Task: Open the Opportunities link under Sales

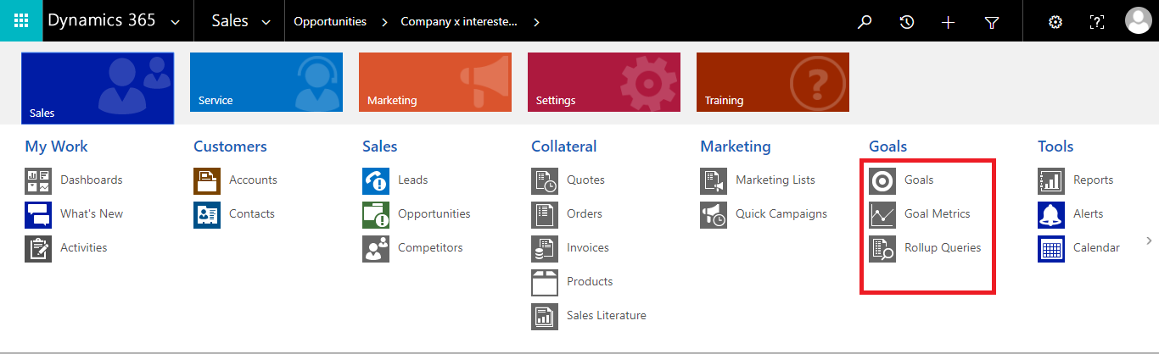Action: (434, 213)
